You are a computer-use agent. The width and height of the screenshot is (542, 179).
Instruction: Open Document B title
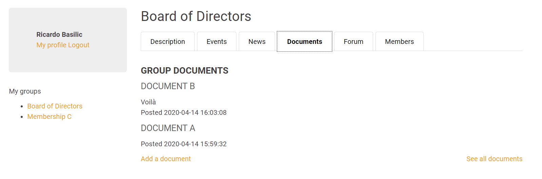coord(168,86)
